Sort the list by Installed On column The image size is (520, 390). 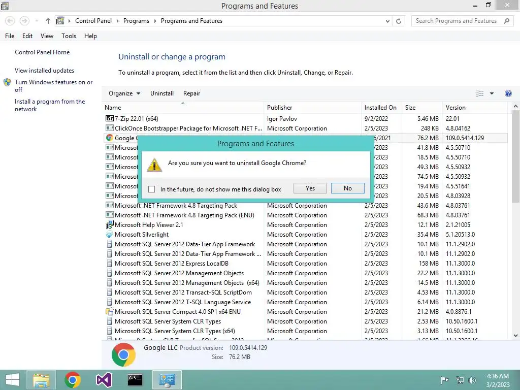coord(382,108)
